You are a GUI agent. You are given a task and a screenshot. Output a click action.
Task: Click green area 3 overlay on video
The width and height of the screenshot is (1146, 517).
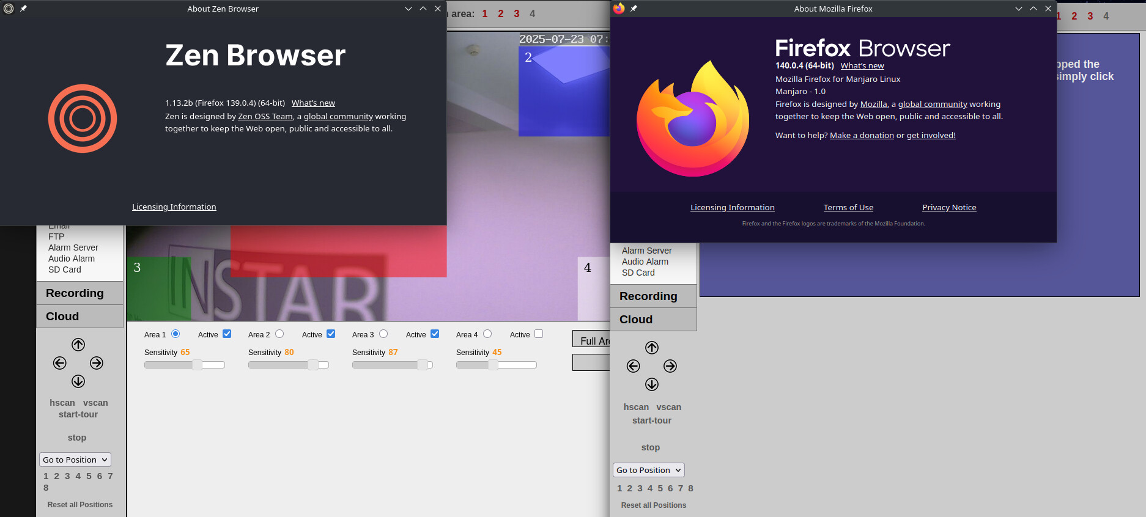pos(158,288)
